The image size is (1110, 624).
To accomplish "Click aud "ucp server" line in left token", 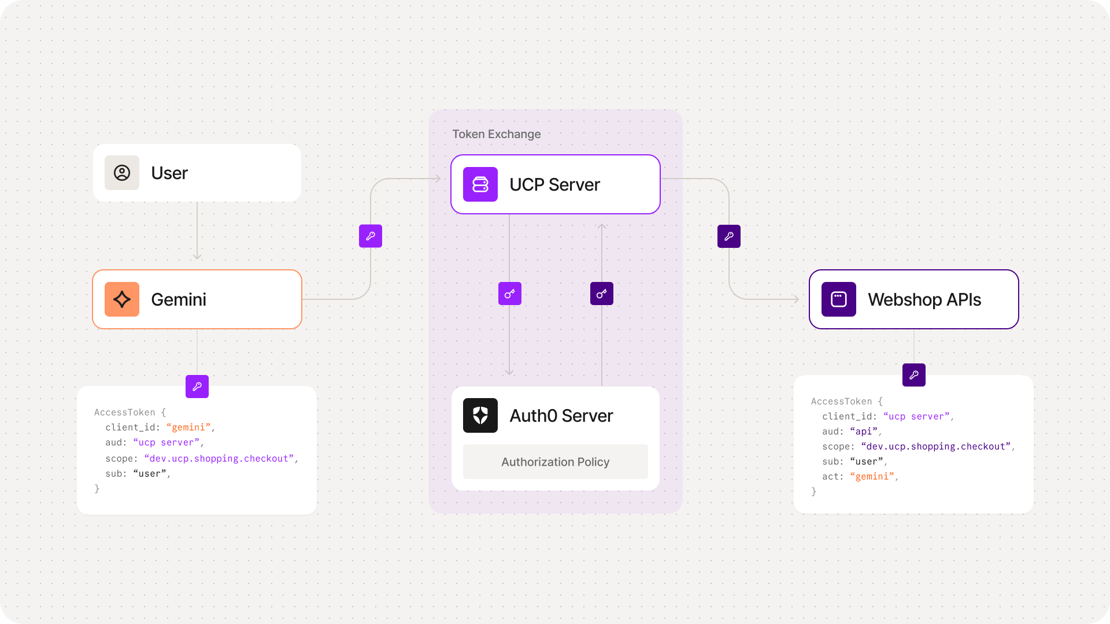I will (155, 443).
